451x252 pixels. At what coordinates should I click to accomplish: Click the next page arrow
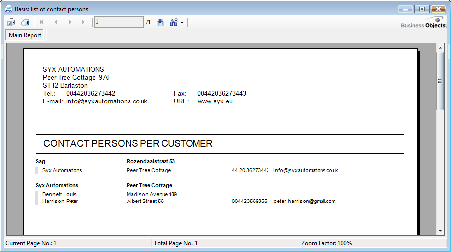(70, 22)
